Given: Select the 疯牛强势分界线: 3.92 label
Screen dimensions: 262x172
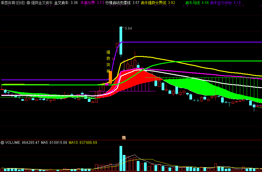Looking at the screenshot, I should (158, 3).
